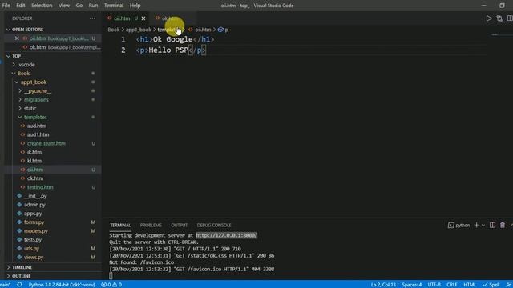This screenshot has width=513, height=288.
Task: Open testing.htm in the explorer
Action: coord(40,187)
